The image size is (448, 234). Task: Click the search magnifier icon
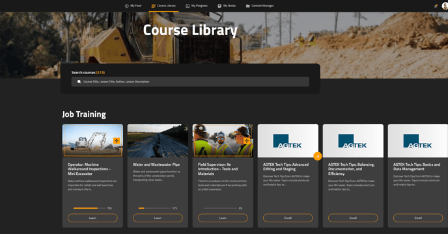pyautogui.click(x=79, y=82)
